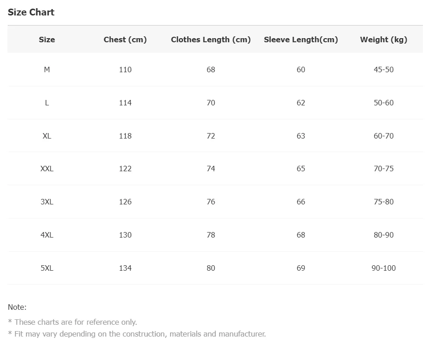Click chest value 110 for size M
The image size is (427, 352).
125,69
